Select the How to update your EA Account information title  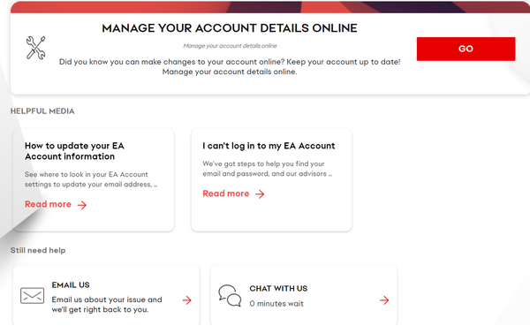pyautogui.click(x=74, y=151)
